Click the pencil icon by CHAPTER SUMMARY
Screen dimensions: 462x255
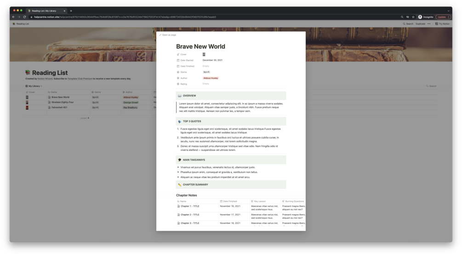(180, 185)
